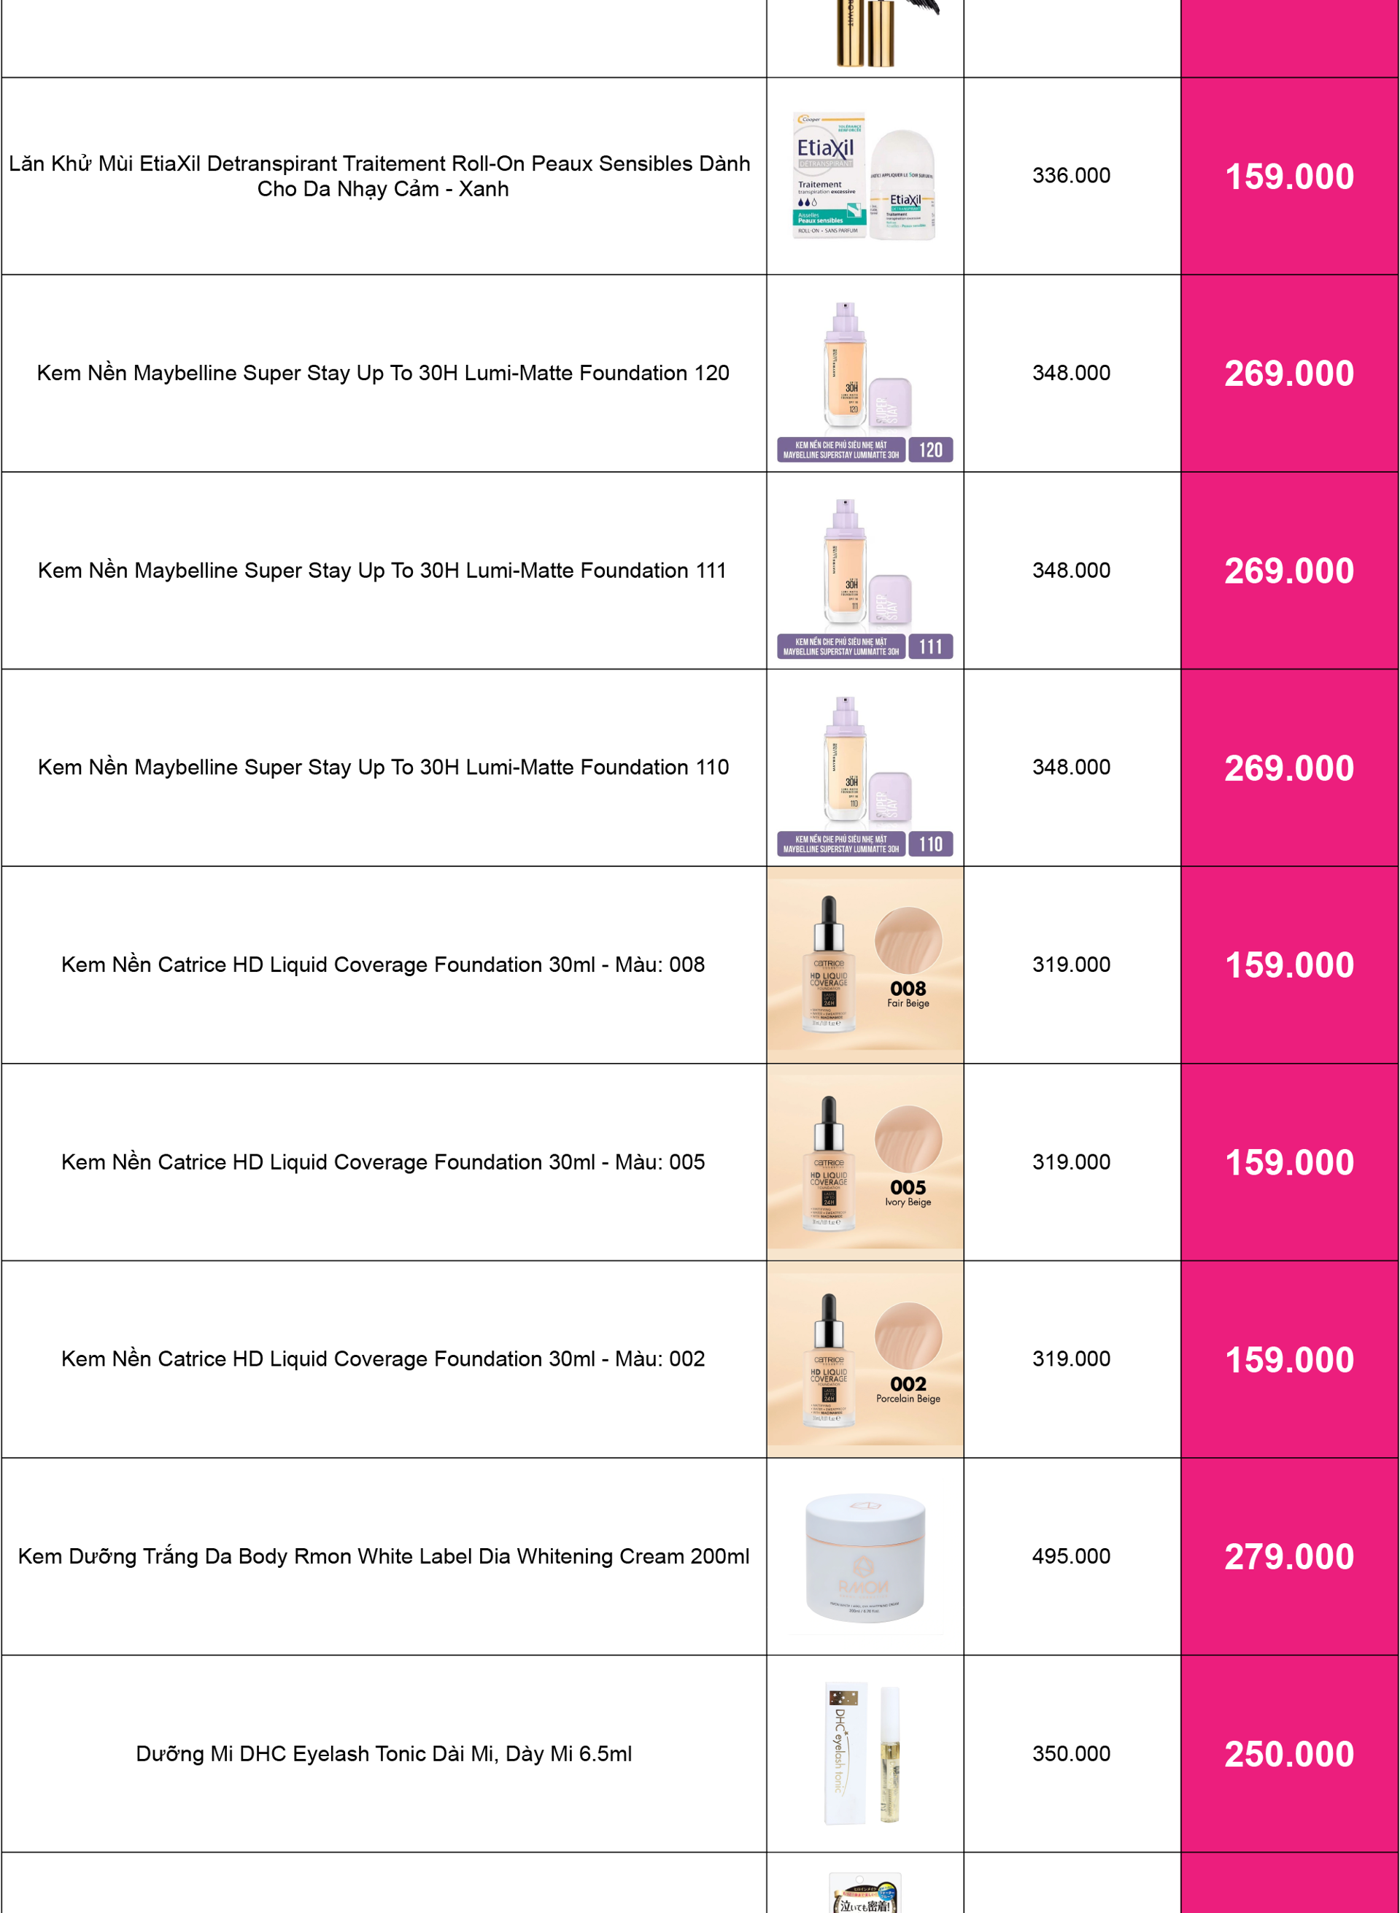This screenshot has height=1913, width=1400.
Task: Click the Catrice 005 Ivory Beige image
Action: coord(865,1162)
